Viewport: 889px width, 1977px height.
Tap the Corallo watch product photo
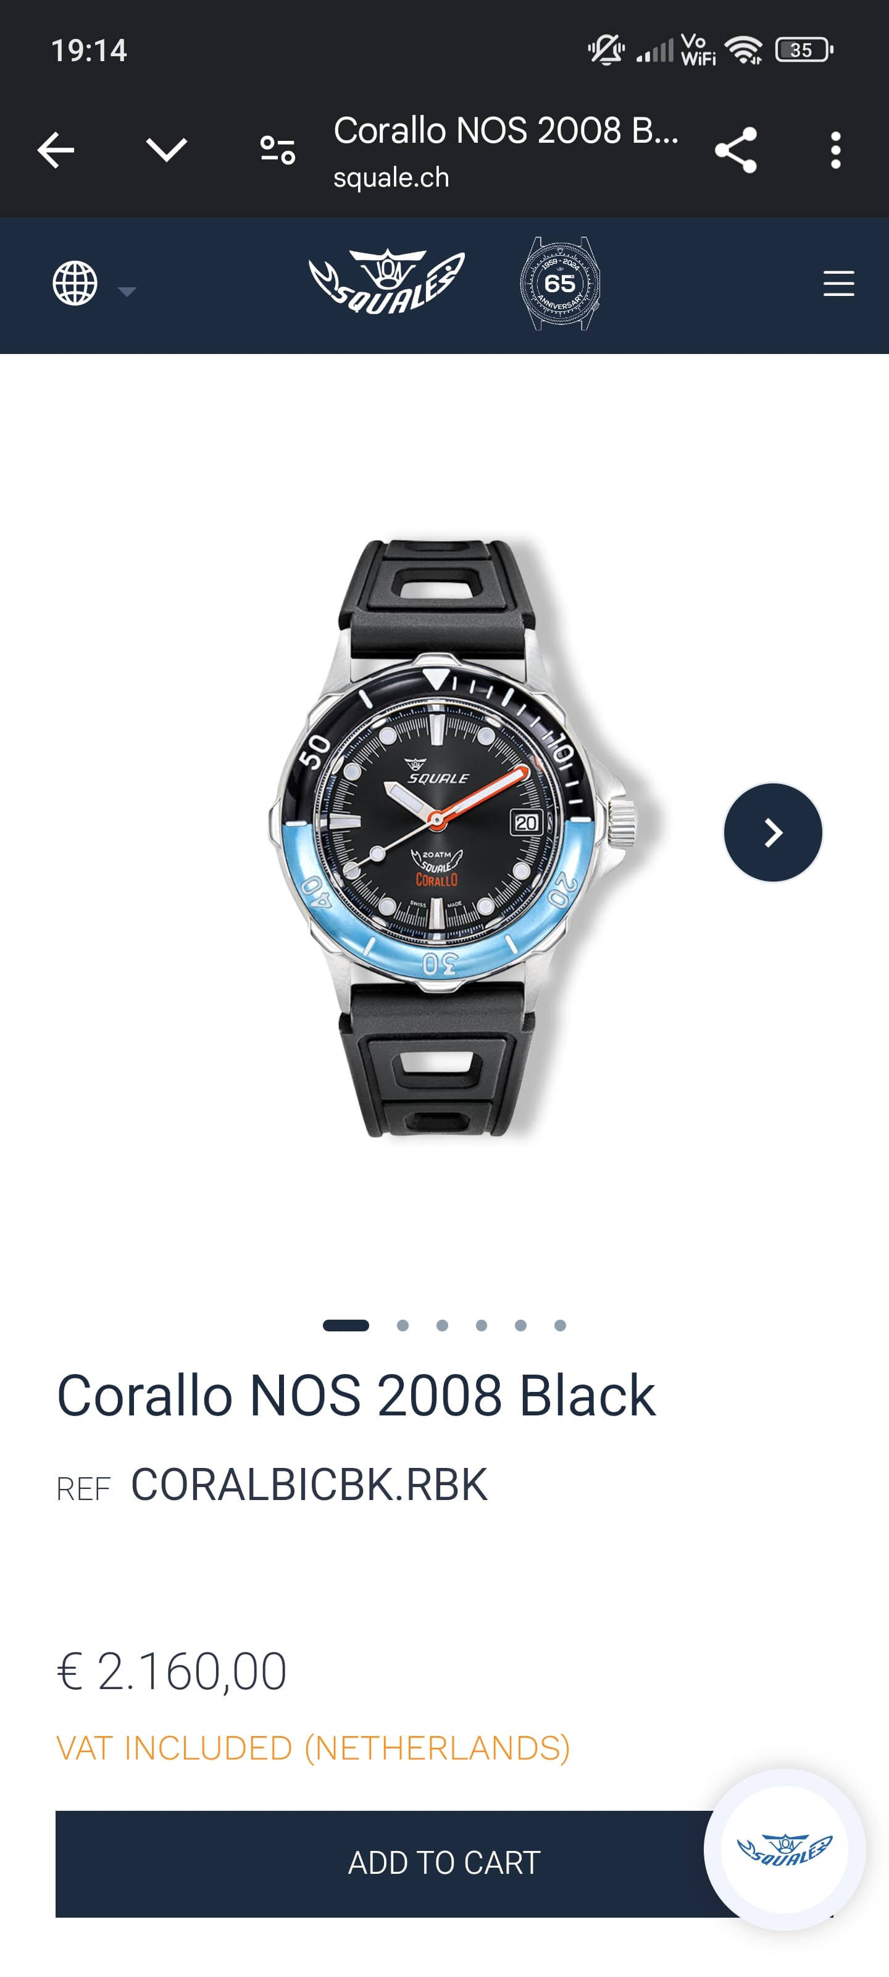click(x=453, y=838)
